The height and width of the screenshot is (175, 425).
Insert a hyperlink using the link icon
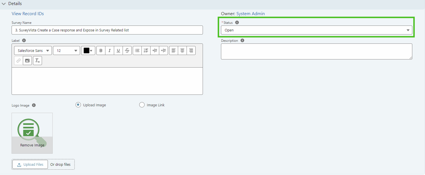click(x=18, y=60)
